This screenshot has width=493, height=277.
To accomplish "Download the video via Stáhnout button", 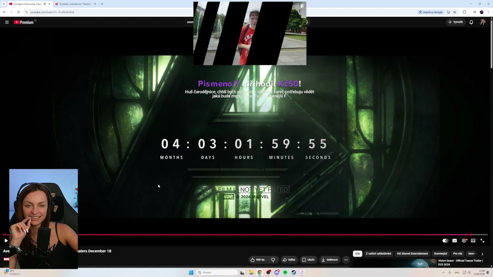I will pos(329,260).
